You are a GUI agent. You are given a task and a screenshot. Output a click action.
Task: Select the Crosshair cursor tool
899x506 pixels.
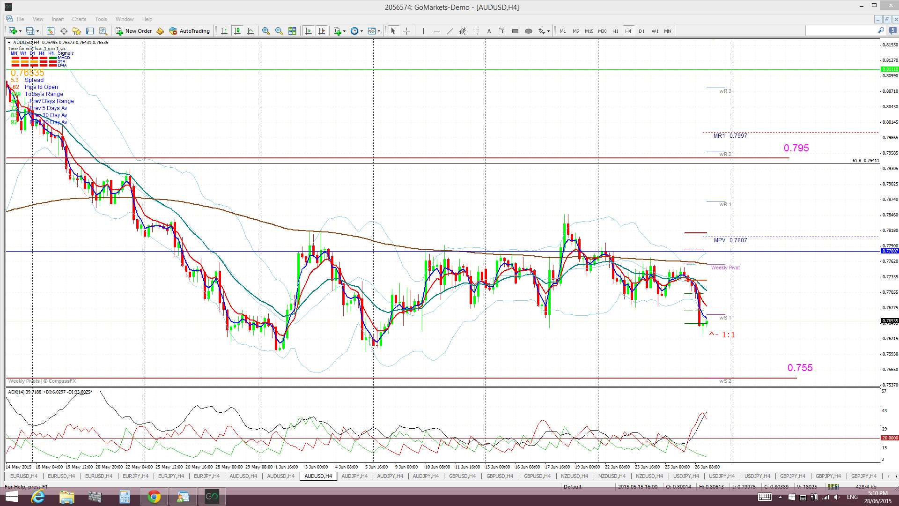tap(406, 31)
